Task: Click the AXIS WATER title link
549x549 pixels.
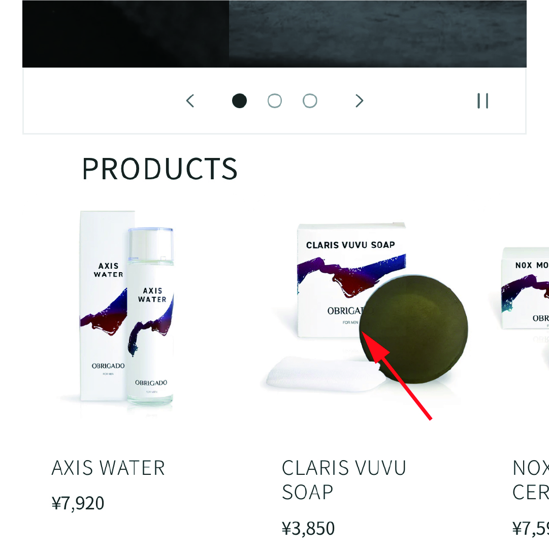Action: click(108, 468)
